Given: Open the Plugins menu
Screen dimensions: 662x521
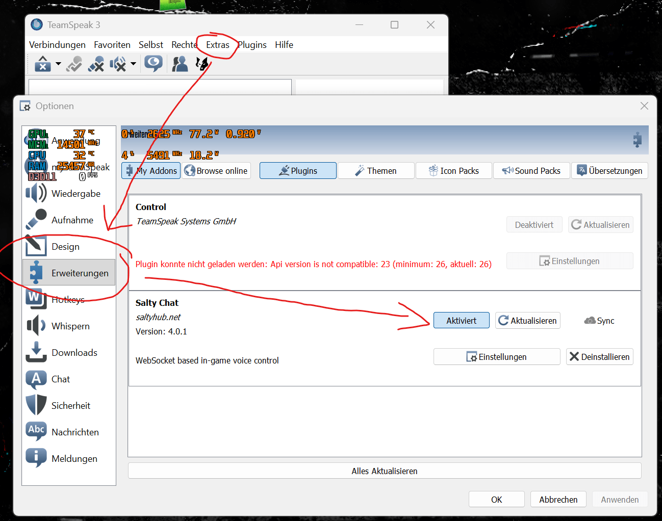Looking at the screenshot, I should tap(252, 45).
